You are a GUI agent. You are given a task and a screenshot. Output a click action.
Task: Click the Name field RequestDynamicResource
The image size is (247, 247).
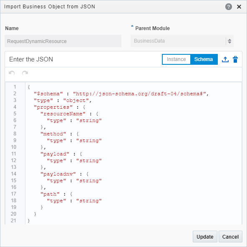click(x=63, y=41)
